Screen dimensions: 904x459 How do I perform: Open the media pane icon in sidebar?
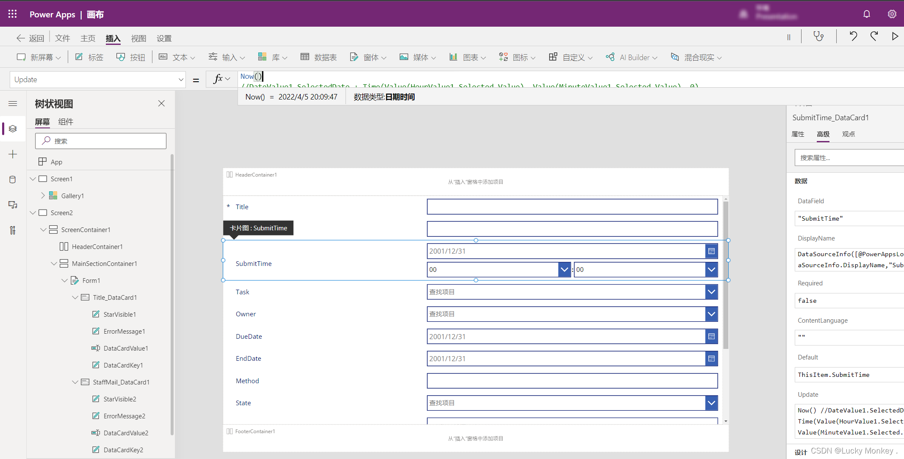(13, 205)
